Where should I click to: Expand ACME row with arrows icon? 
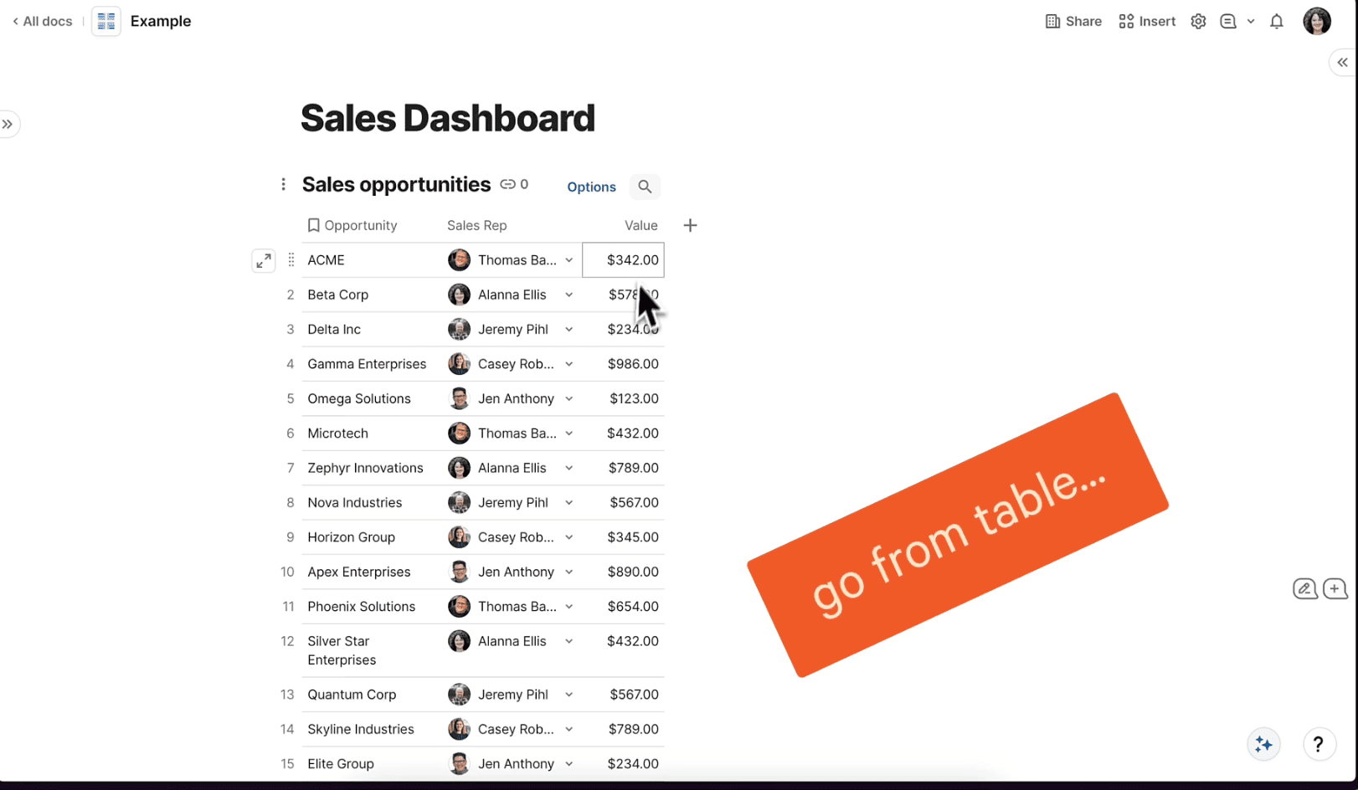click(264, 261)
